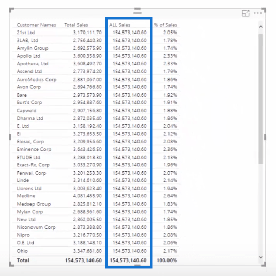Sort by Total Sales column header
The image size is (276, 276).
(x=76, y=25)
